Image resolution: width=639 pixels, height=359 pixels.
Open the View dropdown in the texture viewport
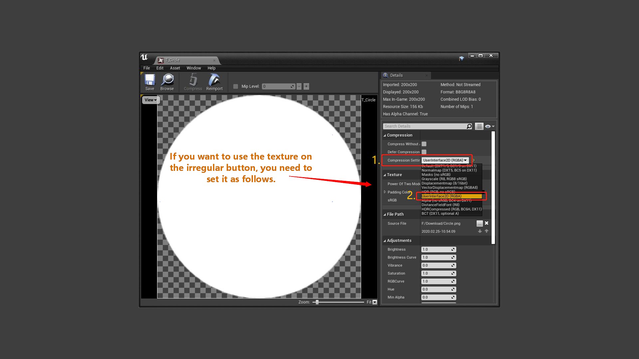[150, 100]
